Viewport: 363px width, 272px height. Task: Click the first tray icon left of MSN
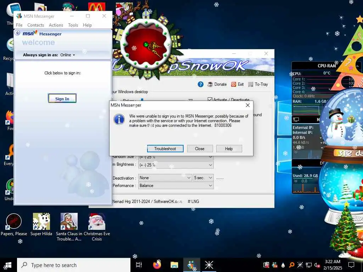266,265
